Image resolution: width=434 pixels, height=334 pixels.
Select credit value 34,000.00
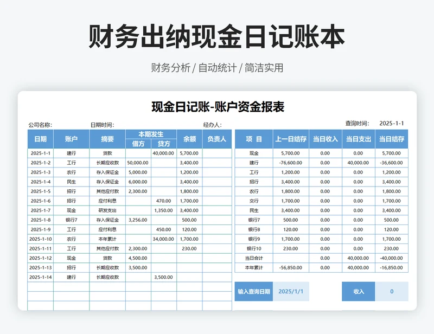click(x=164, y=239)
